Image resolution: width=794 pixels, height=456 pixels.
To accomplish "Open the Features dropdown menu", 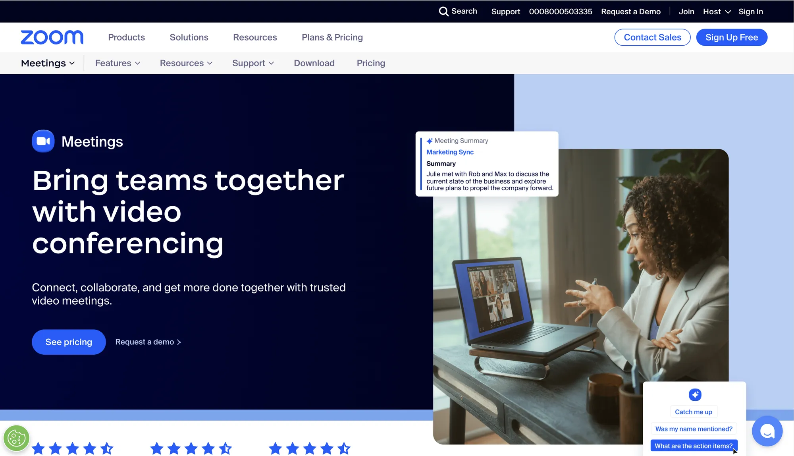I will (x=118, y=63).
